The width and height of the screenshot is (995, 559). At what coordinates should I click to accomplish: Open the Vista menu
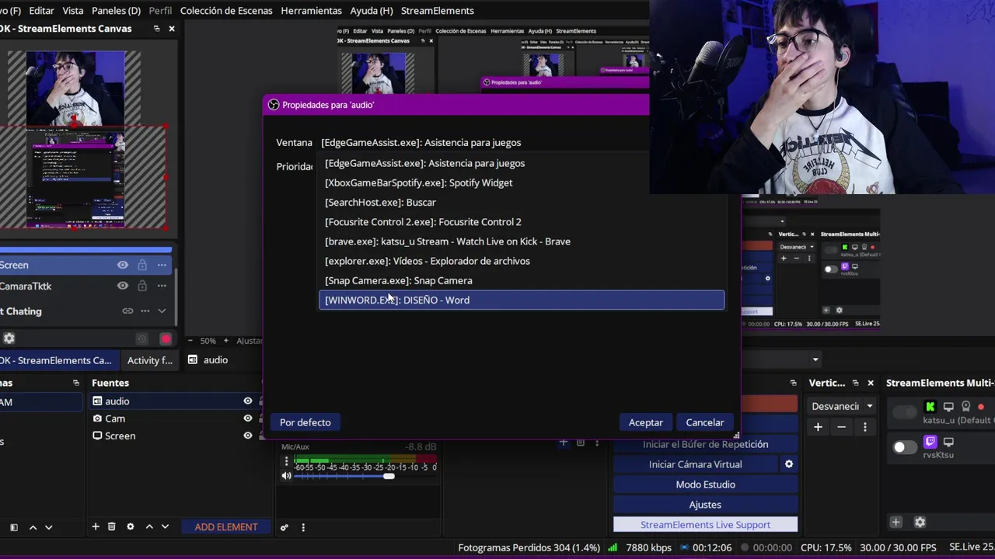[x=72, y=10]
